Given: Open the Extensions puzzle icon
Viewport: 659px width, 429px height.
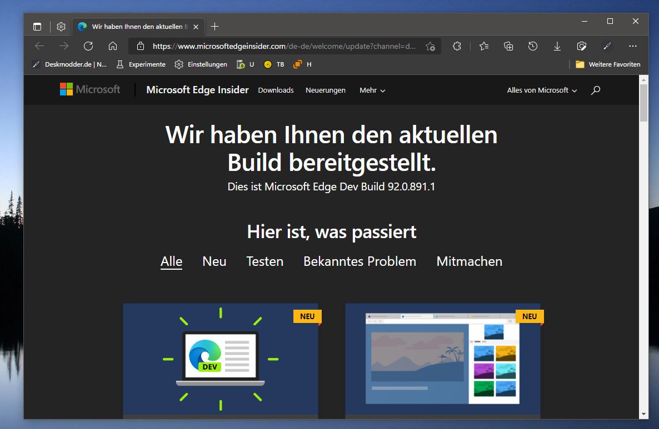Looking at the screenshot, I should 457,46.
